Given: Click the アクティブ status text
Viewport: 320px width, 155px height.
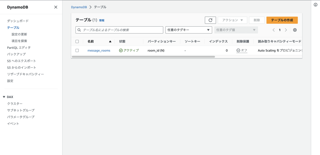Looking at the screenshot, I should (x=131, y=50).
